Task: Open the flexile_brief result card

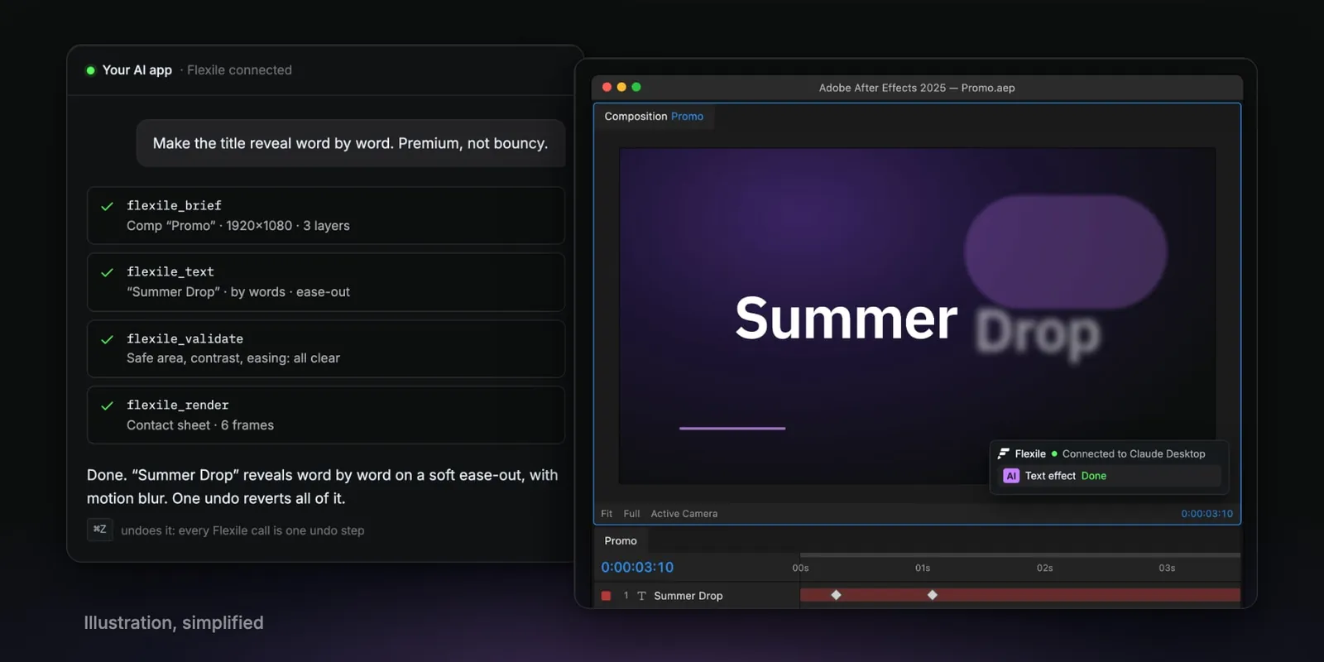Action: coord(326,215)
